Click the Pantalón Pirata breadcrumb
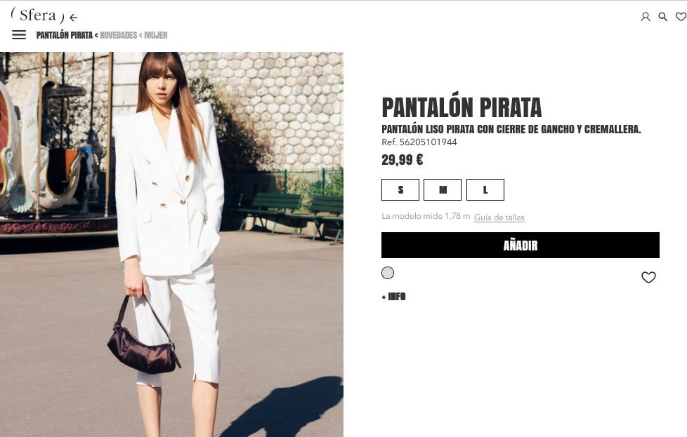The width and height of the screenshot is (687, 437). click(65, 35)
